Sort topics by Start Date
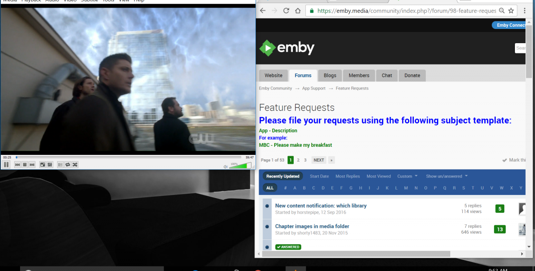Image resolution: width=535 pixels, height=271 pixels. click(x=319, y=176)
